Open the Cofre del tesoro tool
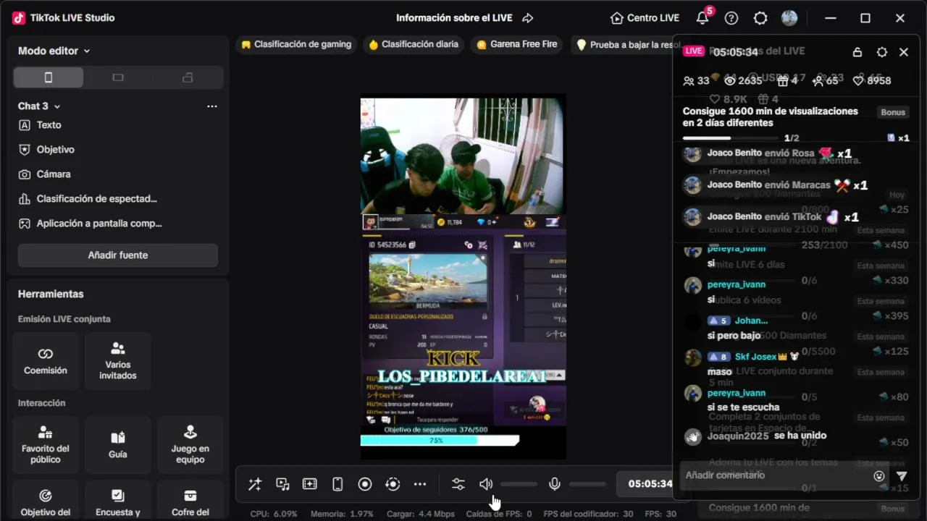 point(190,501)
